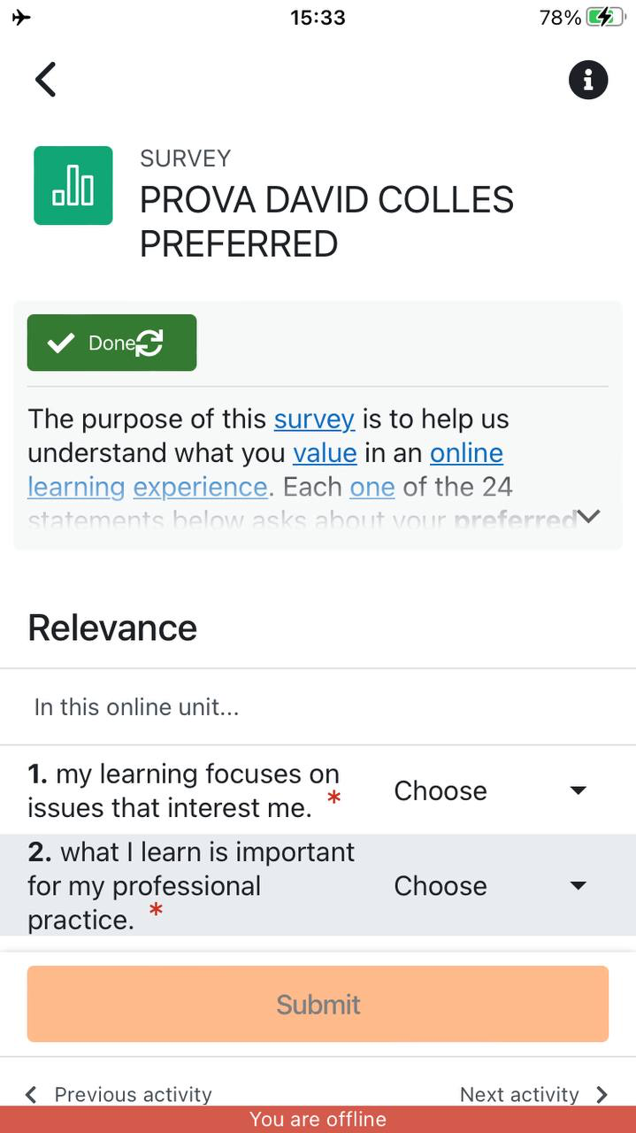This screenshot has height=1133, width=636.
Task: Open the activity info icon
Action: (x=588, y=81)
